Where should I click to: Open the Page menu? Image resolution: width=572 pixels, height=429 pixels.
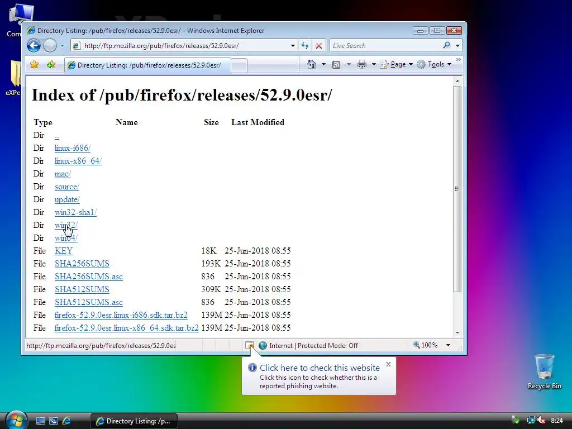(x=397, y=64)
